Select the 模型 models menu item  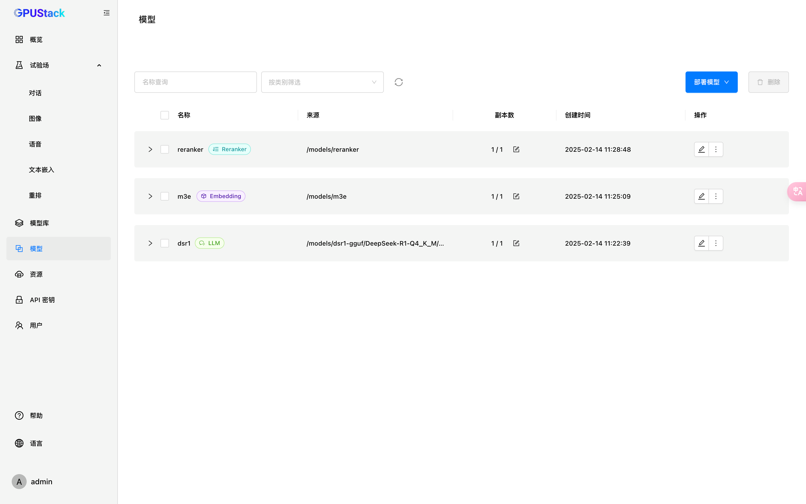pos(59,249)
